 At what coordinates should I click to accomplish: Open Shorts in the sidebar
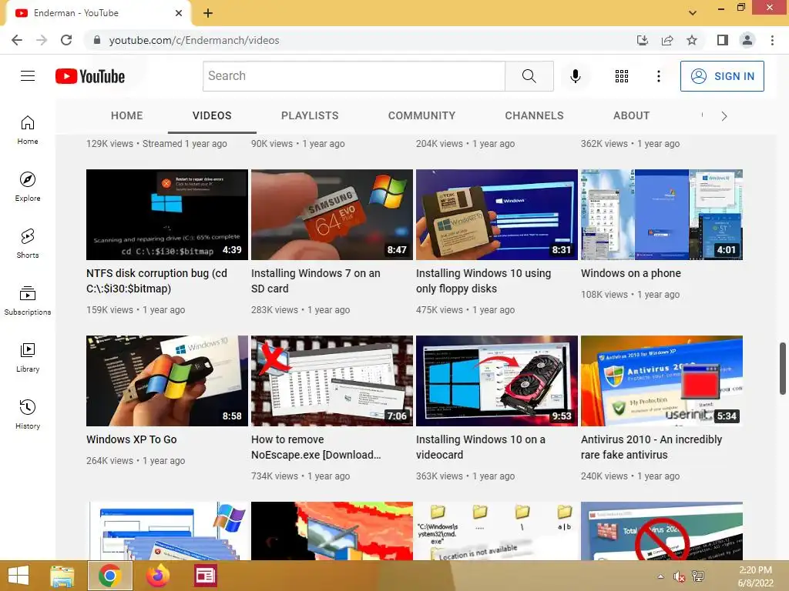click(28, 243)
